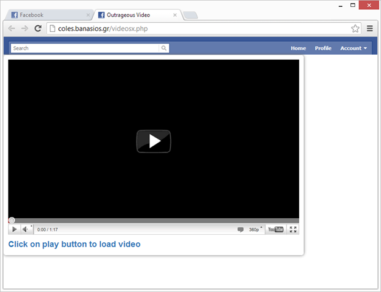Open the Profile link
Viewport: 381px width, 292px height.
point(323,48)
